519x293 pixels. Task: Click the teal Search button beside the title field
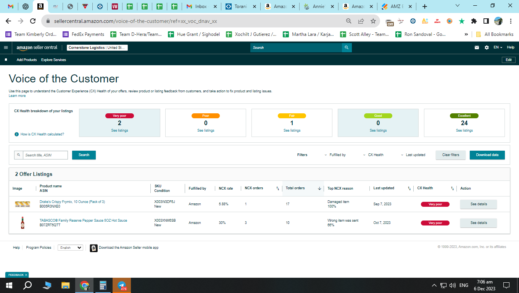tap(84, 155)
